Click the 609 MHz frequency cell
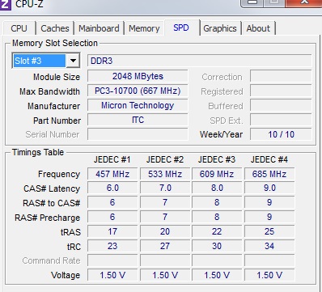This screenshot has height=292, width=322. 217,174
